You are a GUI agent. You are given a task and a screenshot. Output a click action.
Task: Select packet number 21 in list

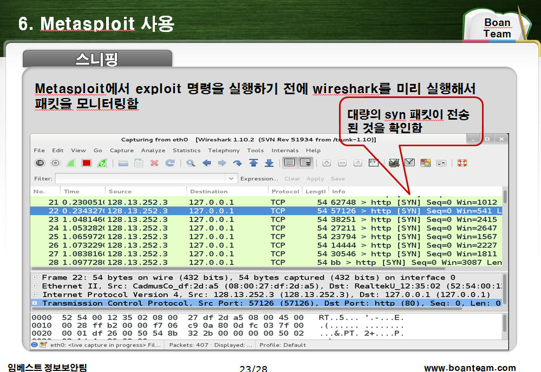pos(266,202)
